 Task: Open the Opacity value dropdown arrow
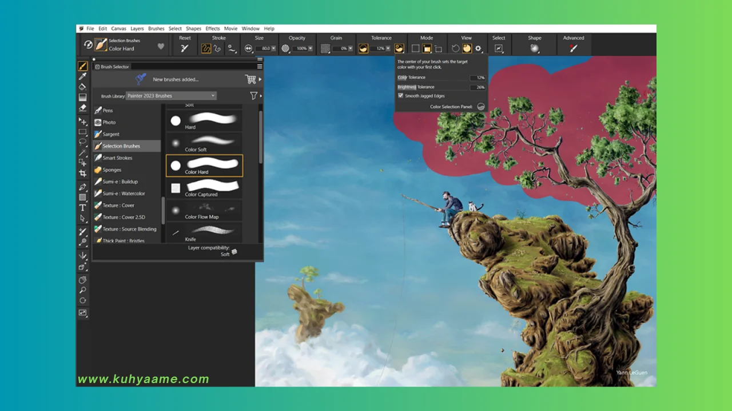[x=311, y=49]
